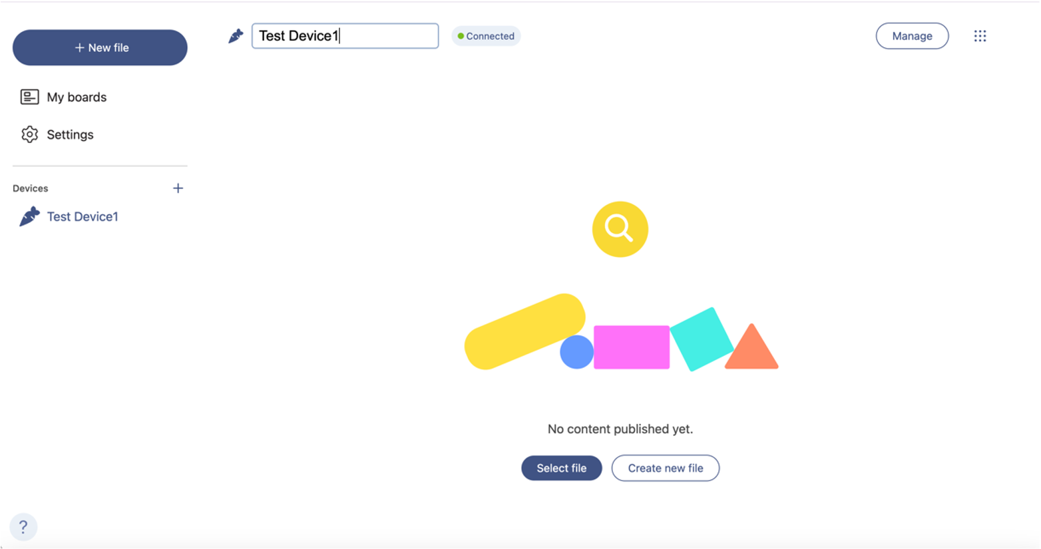Click the Devices section header
The image size is (1041, 549).
tap(31, 188)
